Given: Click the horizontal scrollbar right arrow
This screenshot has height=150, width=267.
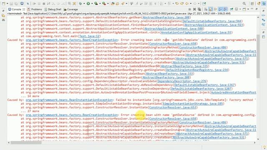Looking at the screenshot, I should tap(255, 142).
